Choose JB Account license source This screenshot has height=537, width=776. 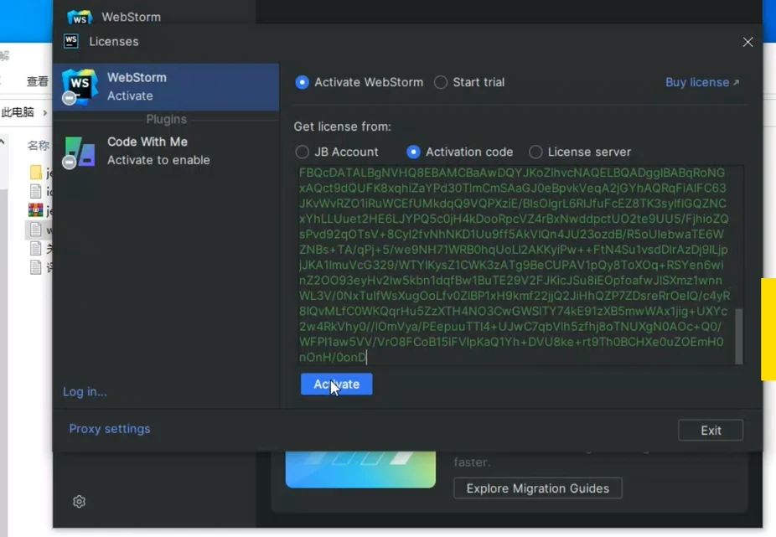click(x=302, y=152)
